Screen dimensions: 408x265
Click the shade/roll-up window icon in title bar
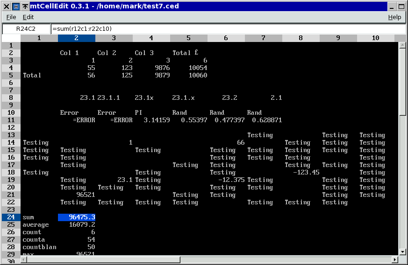(24, 6)
